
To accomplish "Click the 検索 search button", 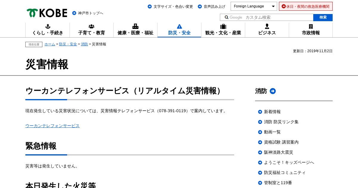I will coord(323,17).
